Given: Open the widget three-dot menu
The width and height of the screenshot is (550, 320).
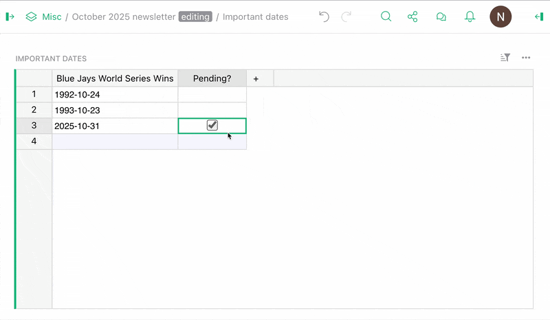Looking at the screenshot, I should [526, 58].
